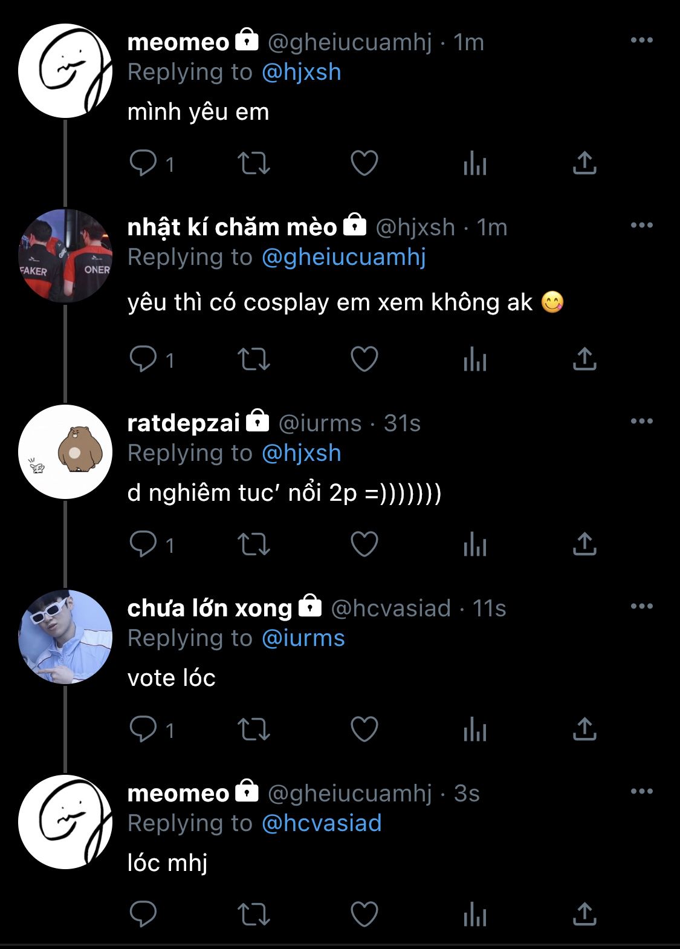Open chưa lớn xong's profile picture
The image size is (680, 949).
(65, 637)
